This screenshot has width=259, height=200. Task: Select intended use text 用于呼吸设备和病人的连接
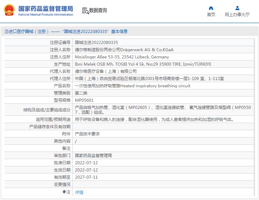coord(154,120)
